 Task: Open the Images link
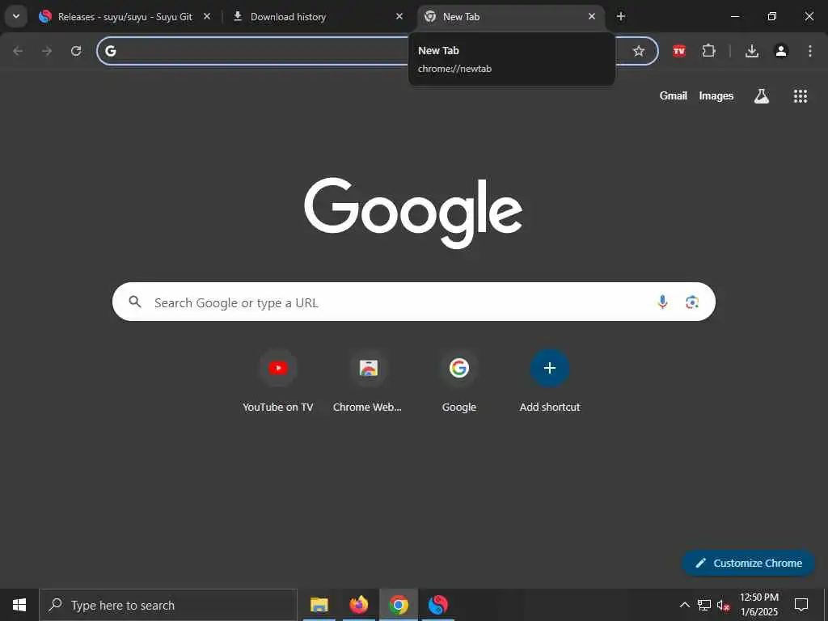pos(716,95)
